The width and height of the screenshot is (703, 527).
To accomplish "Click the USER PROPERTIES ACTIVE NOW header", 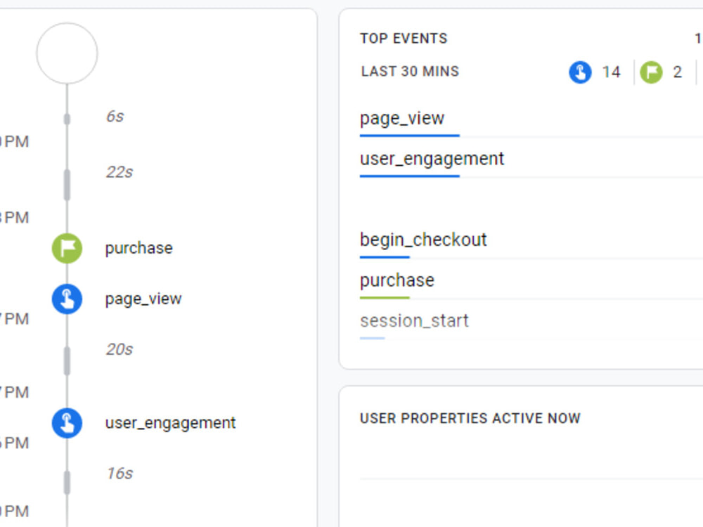I will (470, 417).
